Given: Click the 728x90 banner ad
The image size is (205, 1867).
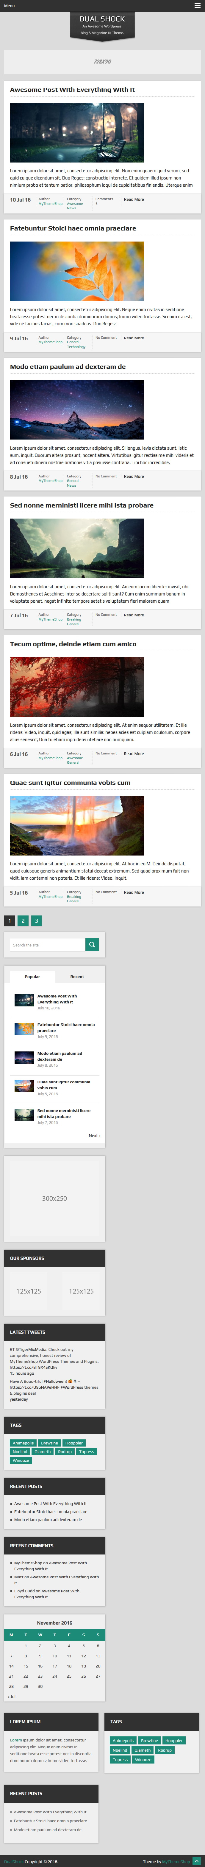Looking at the screenshot, I should [102, 62].
